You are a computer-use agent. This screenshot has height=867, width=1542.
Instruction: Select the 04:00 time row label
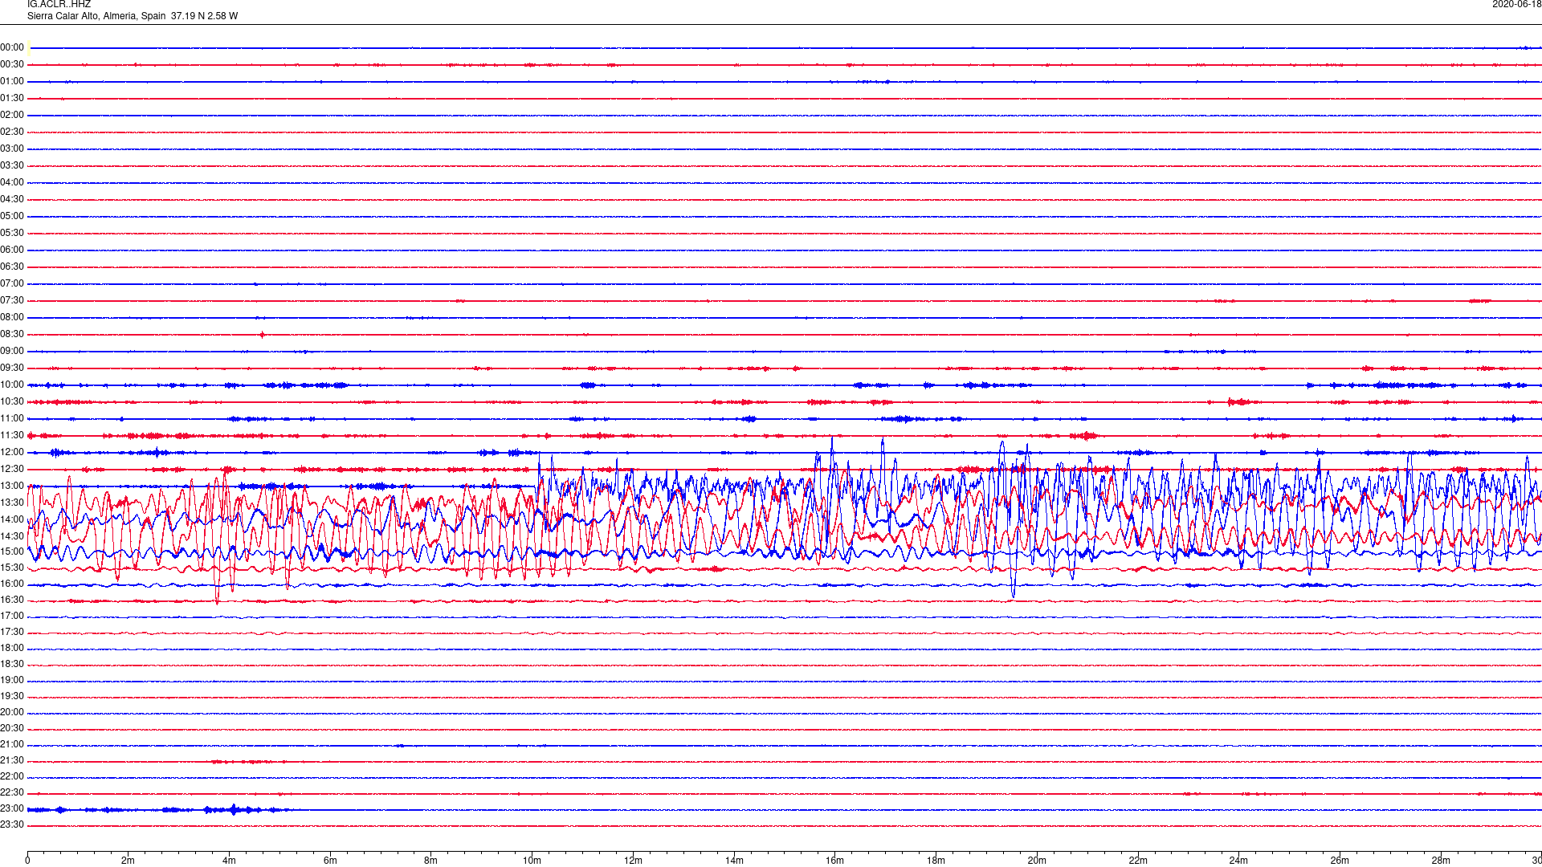click(x=12, y=182)
